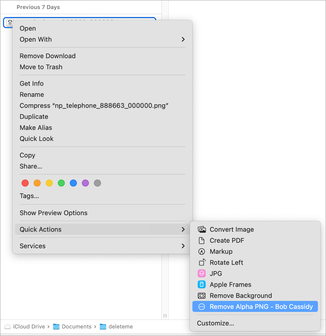Apply the red tag color
The image size is (326, 336).
[25, 183]
